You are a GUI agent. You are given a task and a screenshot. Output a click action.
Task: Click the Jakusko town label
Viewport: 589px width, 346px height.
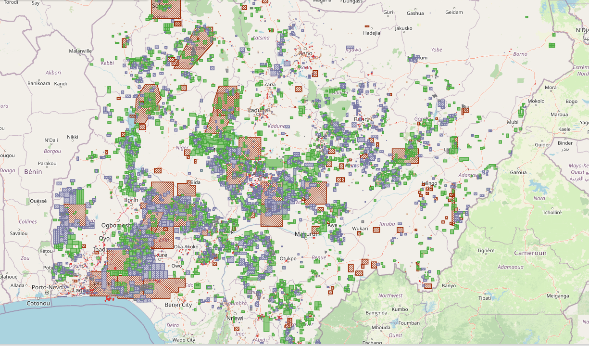pyautogui.click(x=403, y=28)
